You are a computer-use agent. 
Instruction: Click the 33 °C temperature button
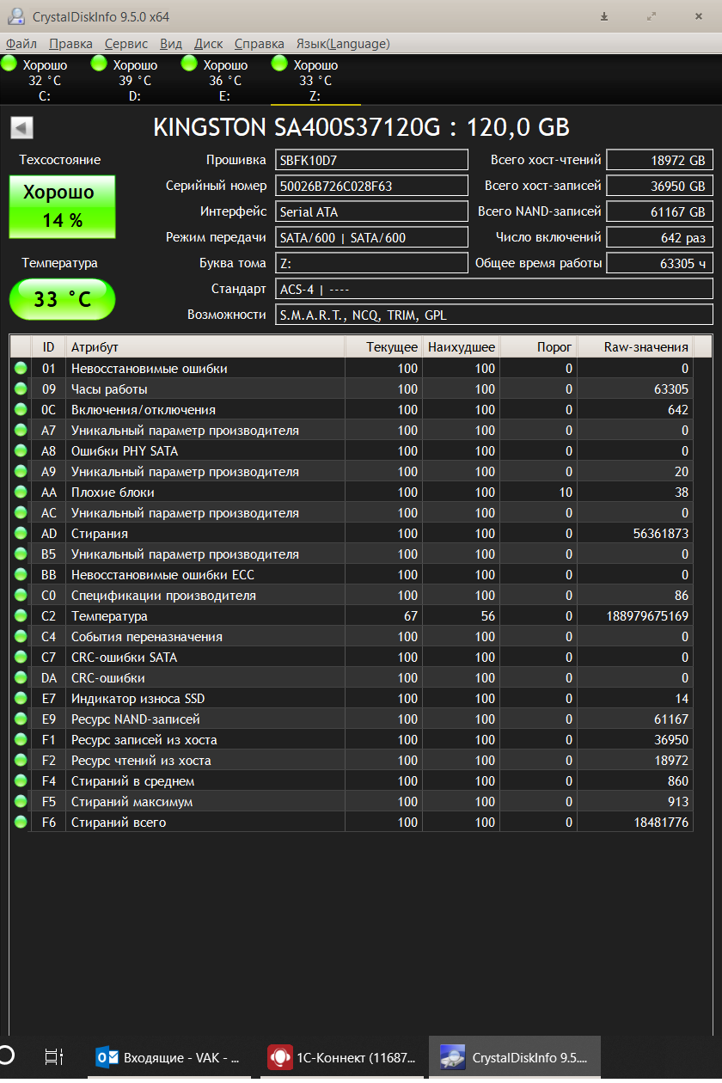point(62,299)
